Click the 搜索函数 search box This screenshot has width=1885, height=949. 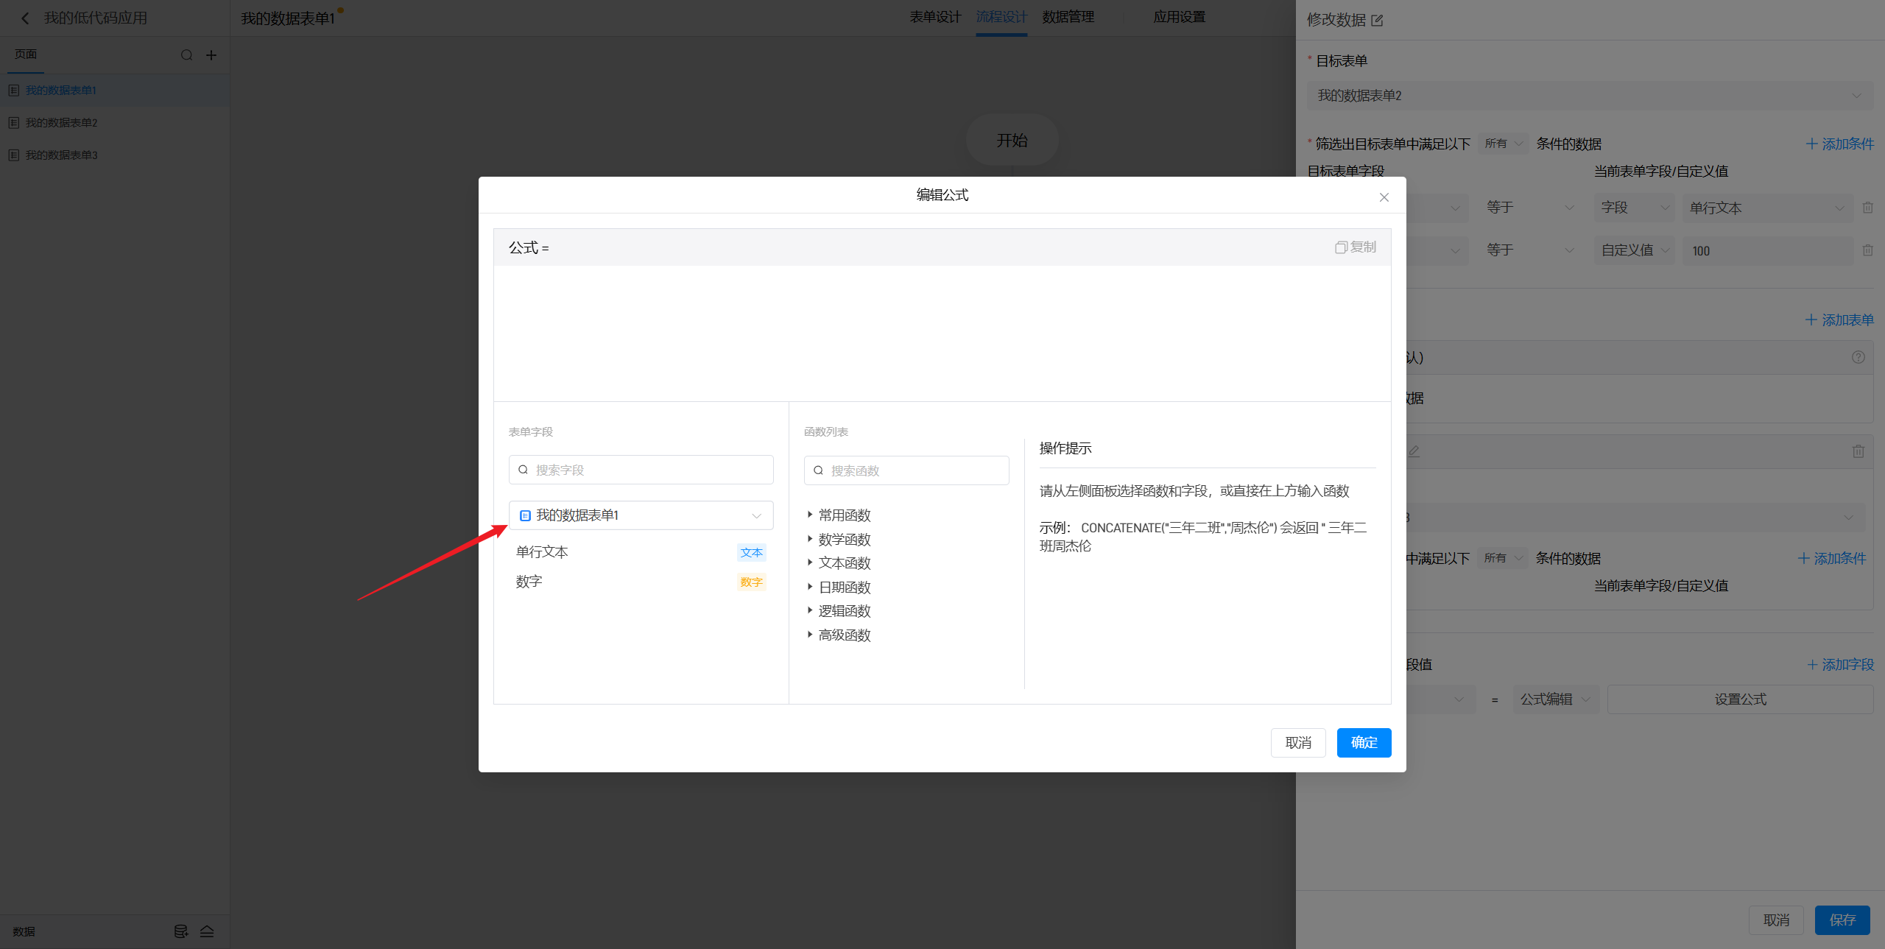pos(913,470)
